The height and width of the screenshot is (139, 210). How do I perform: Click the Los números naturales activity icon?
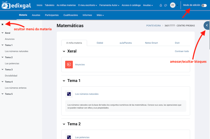click(69, 94)
